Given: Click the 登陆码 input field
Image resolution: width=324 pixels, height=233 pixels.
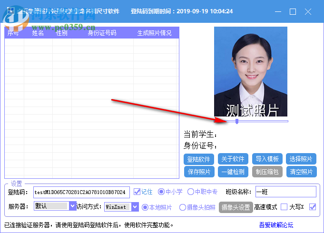Looking at the screenshot, I should (81, 192).
